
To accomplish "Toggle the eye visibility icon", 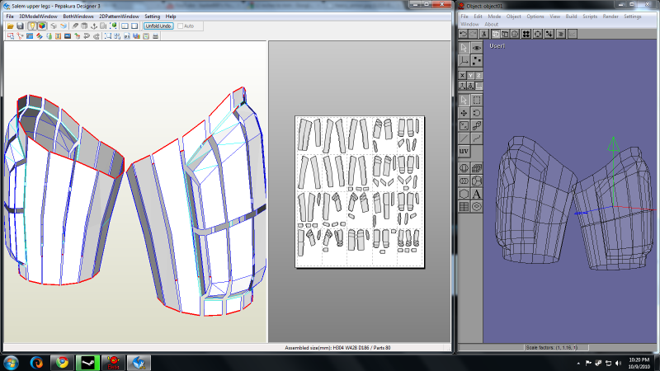I will [x=478, y=48].
